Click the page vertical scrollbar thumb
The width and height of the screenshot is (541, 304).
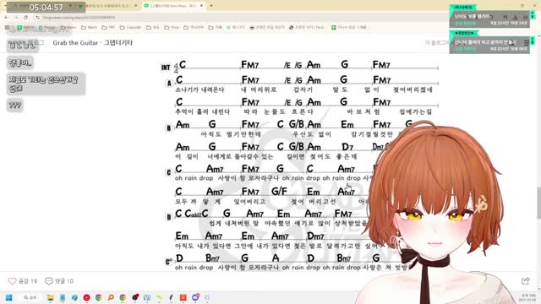(538, 203)
